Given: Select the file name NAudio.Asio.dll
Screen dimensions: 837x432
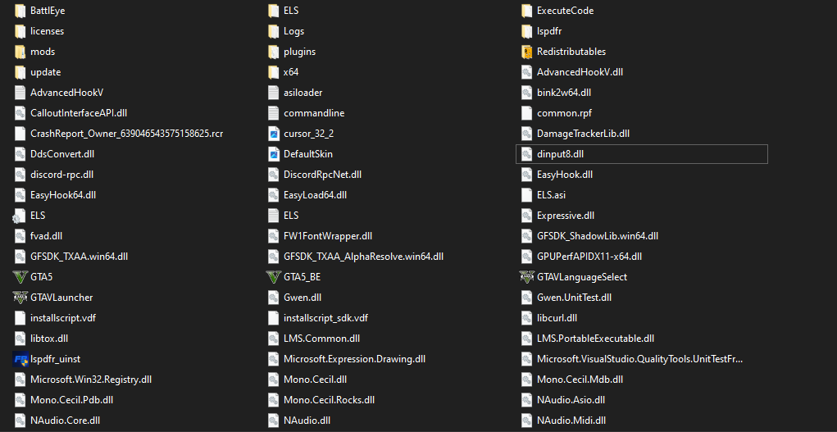Looking at the screenshot, I should tap(571, 400).
